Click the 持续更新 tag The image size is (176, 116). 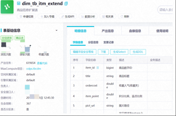(x=7, y=38)
